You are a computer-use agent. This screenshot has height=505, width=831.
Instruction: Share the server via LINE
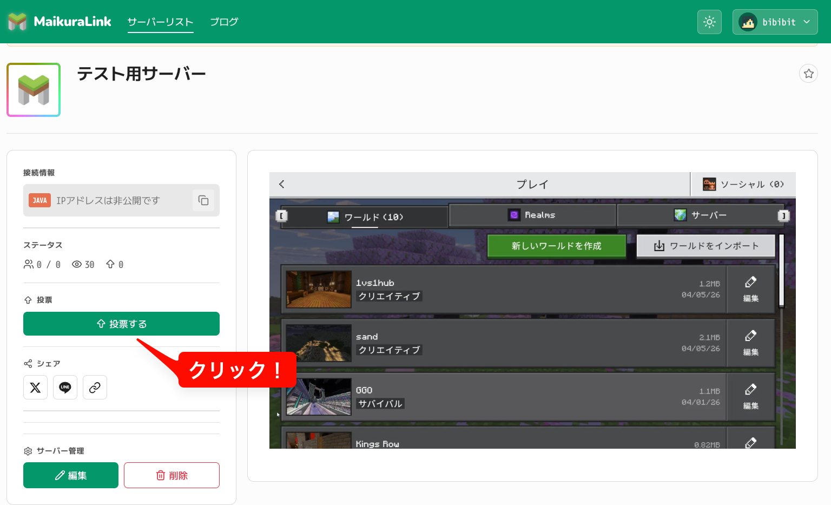pyautogui.click(x=65, y=388)
